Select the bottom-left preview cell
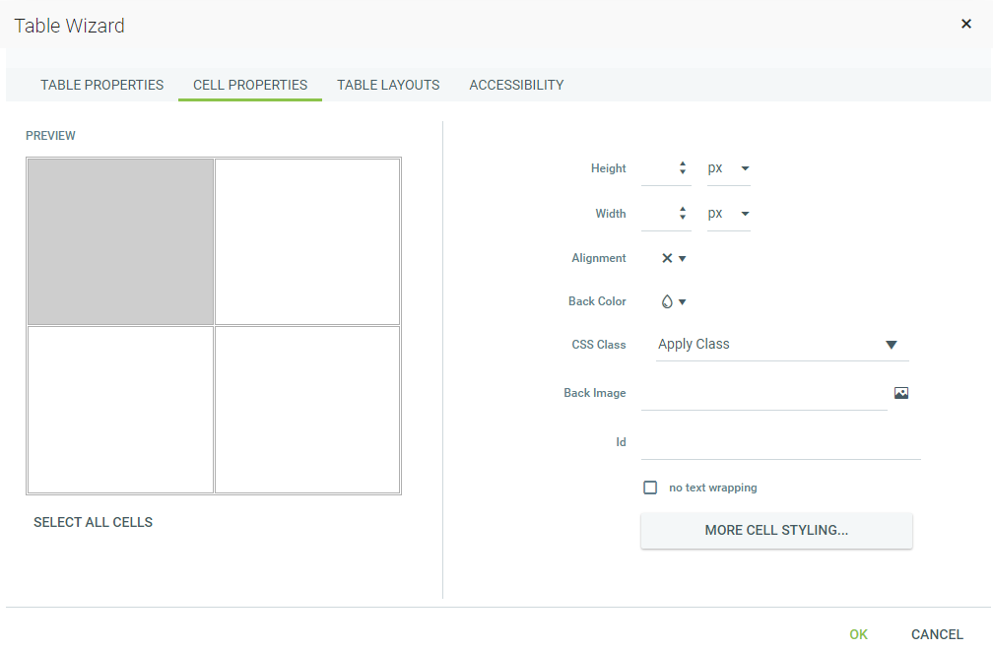The height and width of the screenshot is (651, 993). [120, 409]
